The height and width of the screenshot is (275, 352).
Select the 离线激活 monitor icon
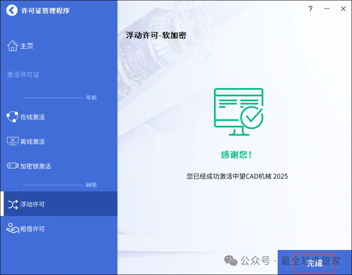point(13,141)
